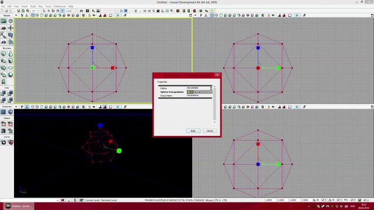Click the Group Name value field
The image size is (374, 210).
pos(199,96)
